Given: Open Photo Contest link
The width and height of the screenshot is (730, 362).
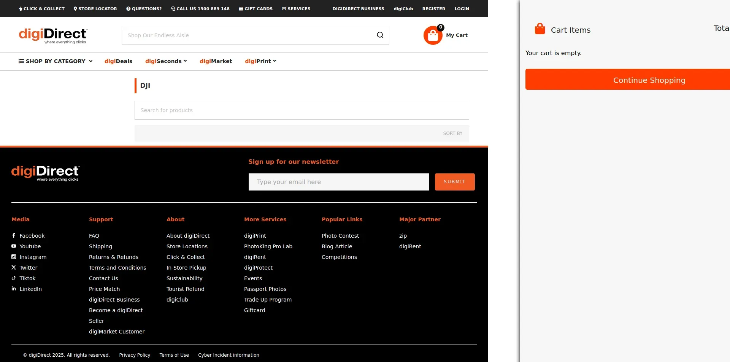Looking at the screenshot, I should (x=340, y=236).
